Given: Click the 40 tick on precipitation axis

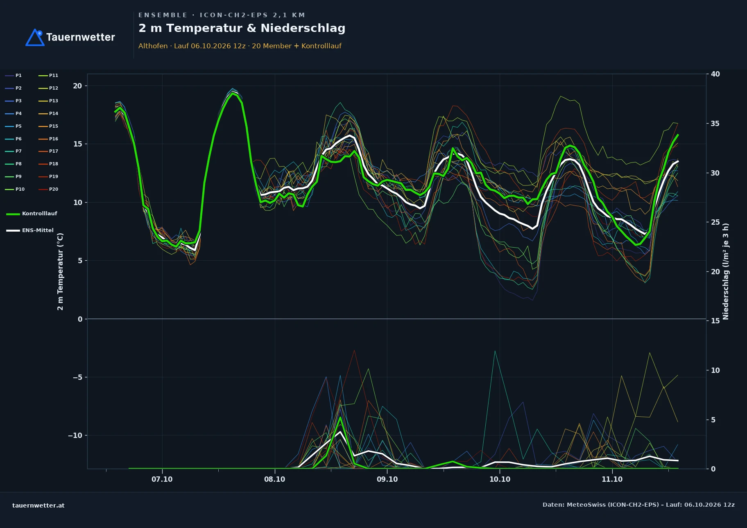Looking at the screenshot, I should 715,74.
